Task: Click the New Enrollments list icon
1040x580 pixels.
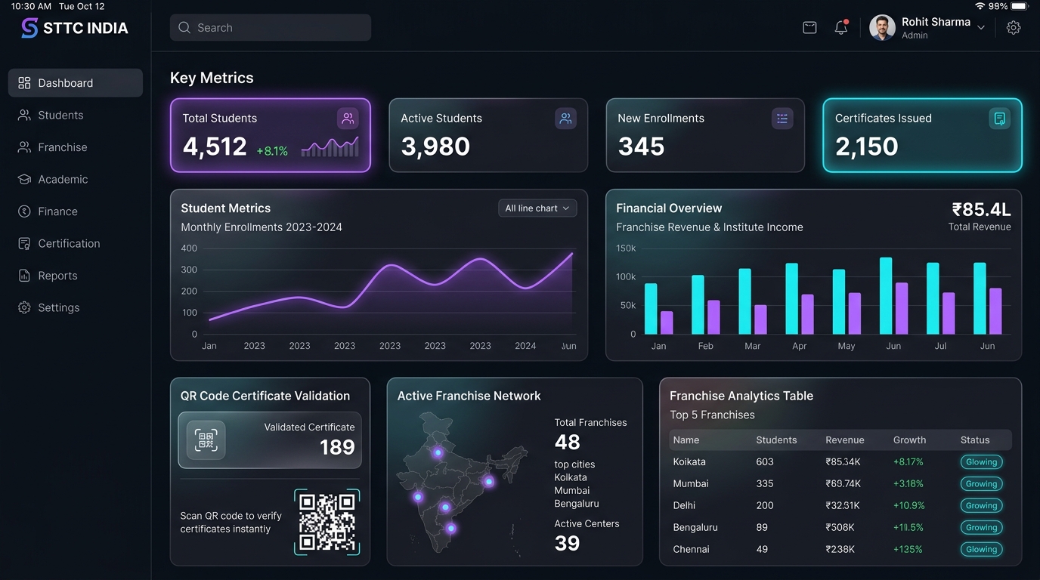Action: pos(782,119)
